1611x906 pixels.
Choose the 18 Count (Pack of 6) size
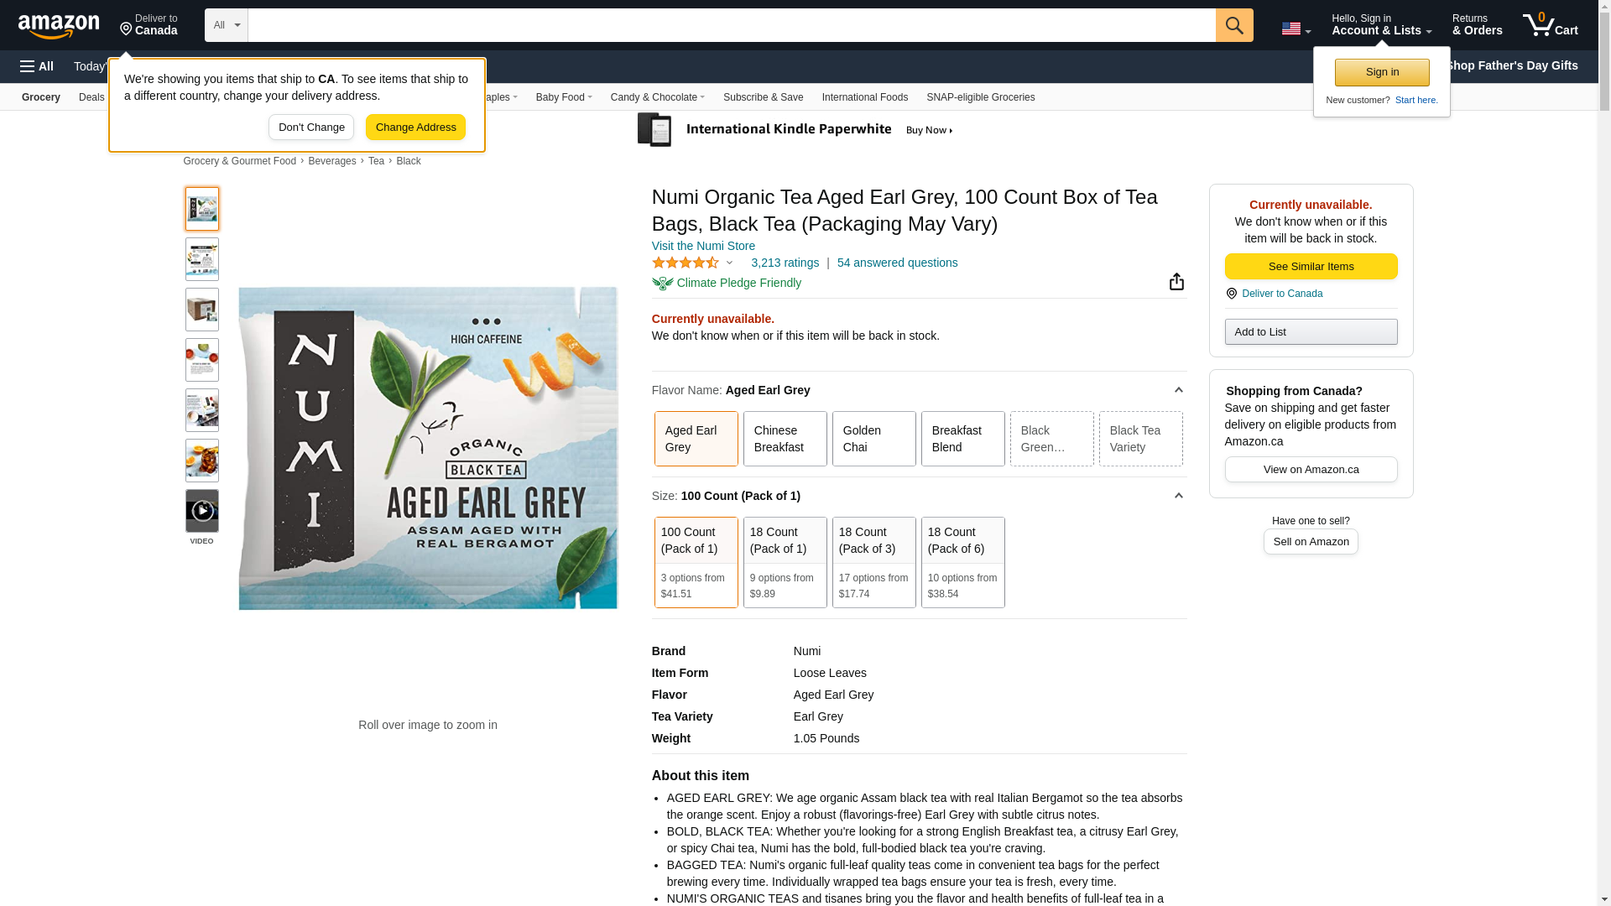(x=962, y=561)
